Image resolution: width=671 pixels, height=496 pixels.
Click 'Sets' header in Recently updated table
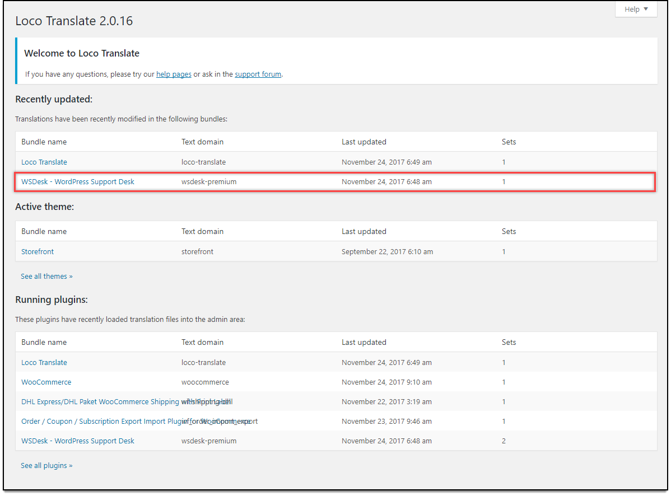509,142
